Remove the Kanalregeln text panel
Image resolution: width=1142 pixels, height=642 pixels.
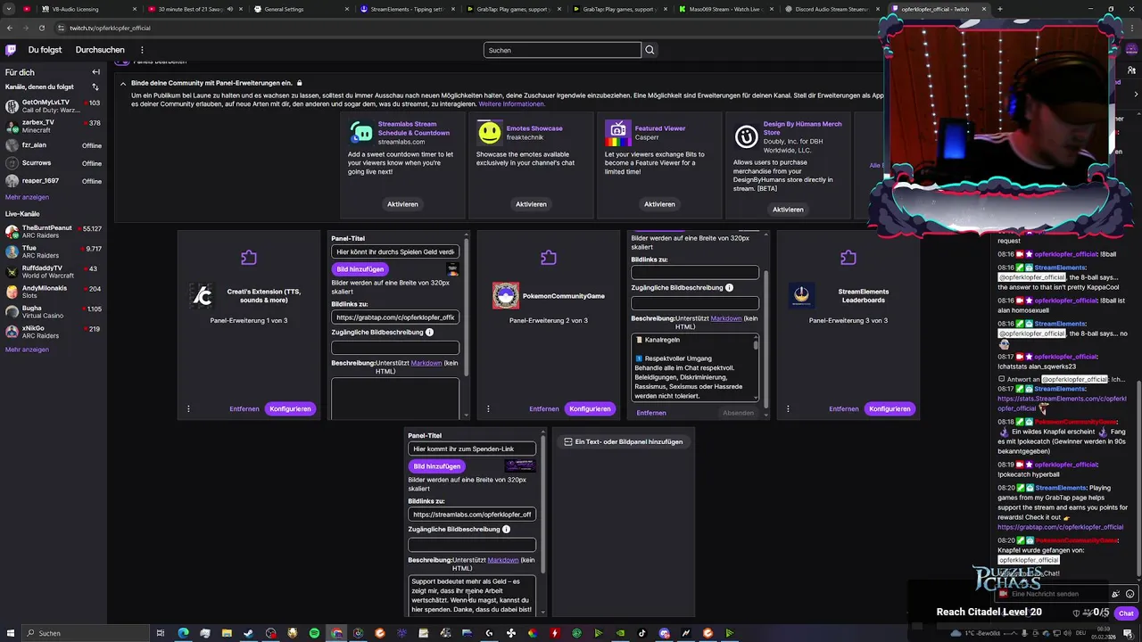[x=651, y=413]
